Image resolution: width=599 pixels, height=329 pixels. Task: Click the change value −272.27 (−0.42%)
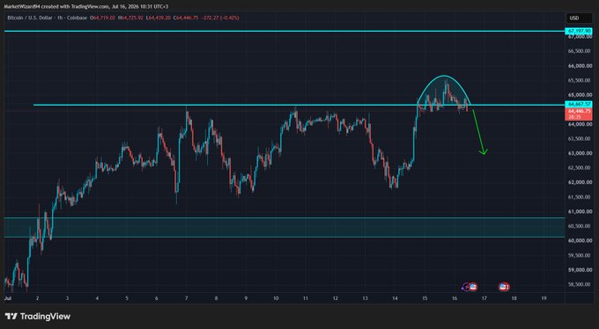220,18
